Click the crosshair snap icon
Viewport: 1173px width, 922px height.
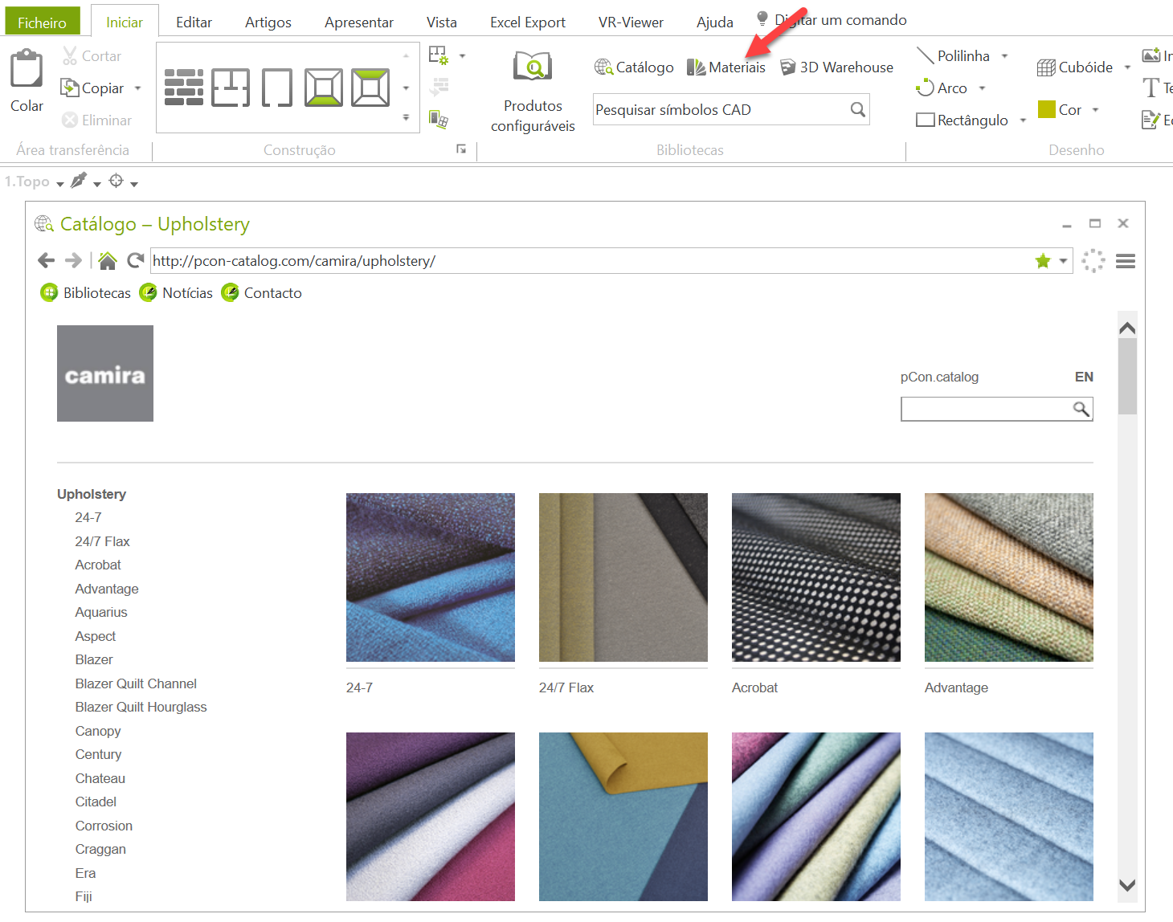pos(116,182)
